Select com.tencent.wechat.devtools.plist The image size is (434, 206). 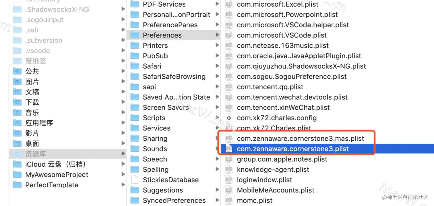292,97
